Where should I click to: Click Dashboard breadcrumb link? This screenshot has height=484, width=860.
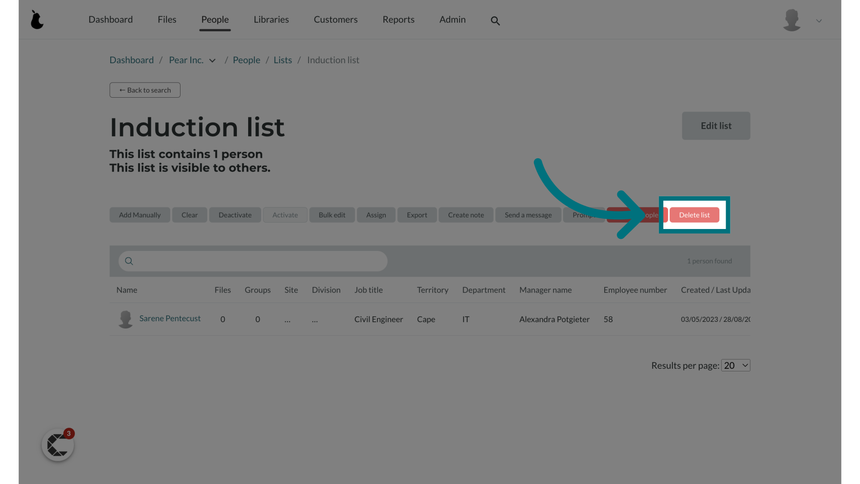(132, 60)
